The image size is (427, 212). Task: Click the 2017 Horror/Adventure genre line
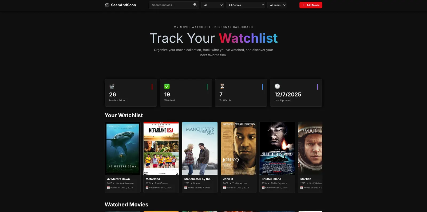(120, 183)
